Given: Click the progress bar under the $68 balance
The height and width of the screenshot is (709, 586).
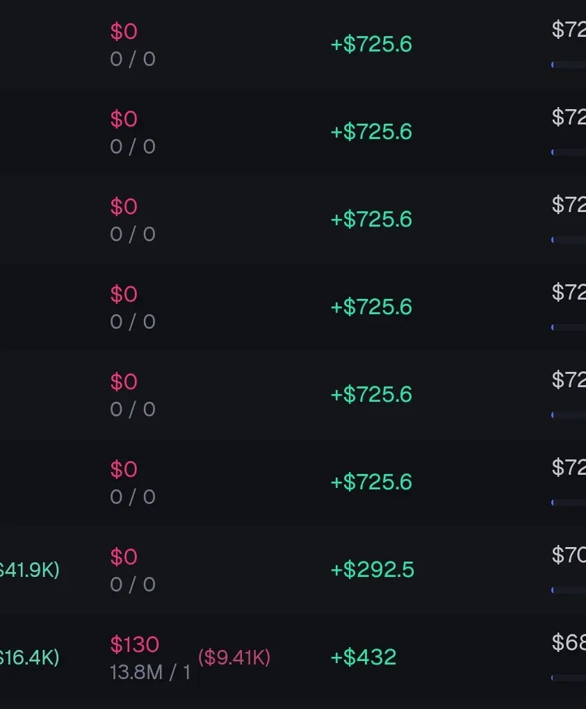Looking at the screenshot, I should coord(569,678).
